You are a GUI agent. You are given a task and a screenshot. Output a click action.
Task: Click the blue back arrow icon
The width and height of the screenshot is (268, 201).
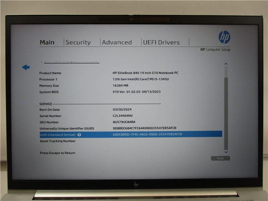pos(26,67)
